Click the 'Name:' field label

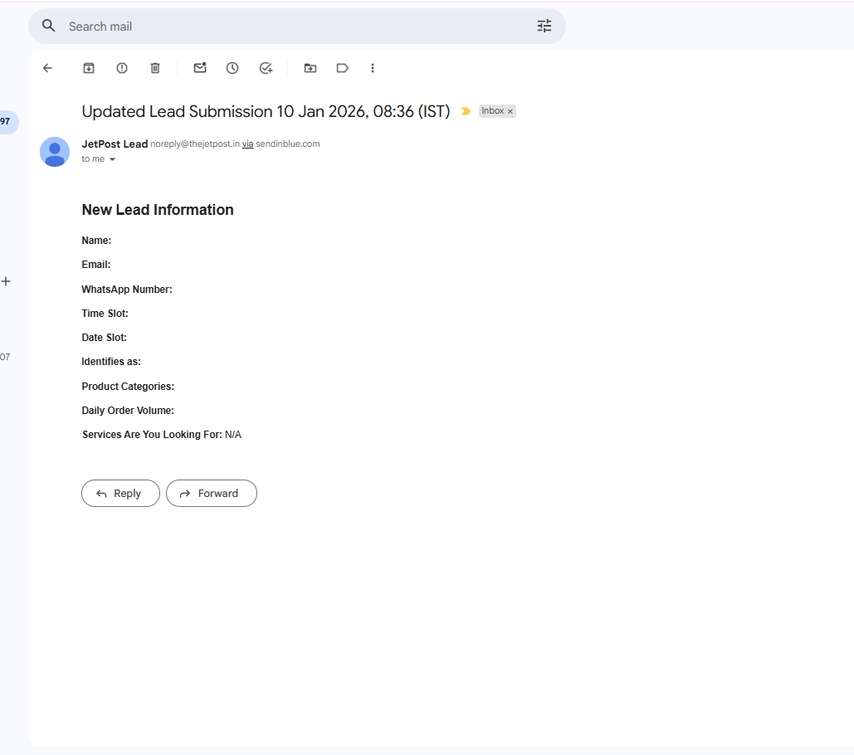pyautogui.click(x=96, y=241)
